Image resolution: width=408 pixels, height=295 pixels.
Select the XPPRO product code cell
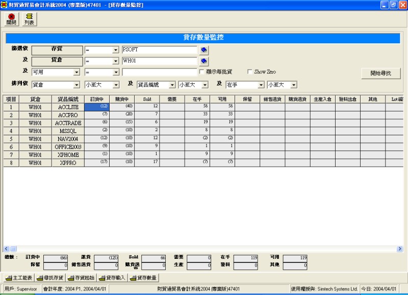coord(68,163)
